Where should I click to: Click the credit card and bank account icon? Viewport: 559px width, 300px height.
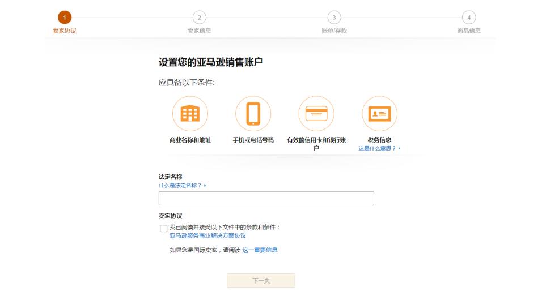click(x=316, y=114)
